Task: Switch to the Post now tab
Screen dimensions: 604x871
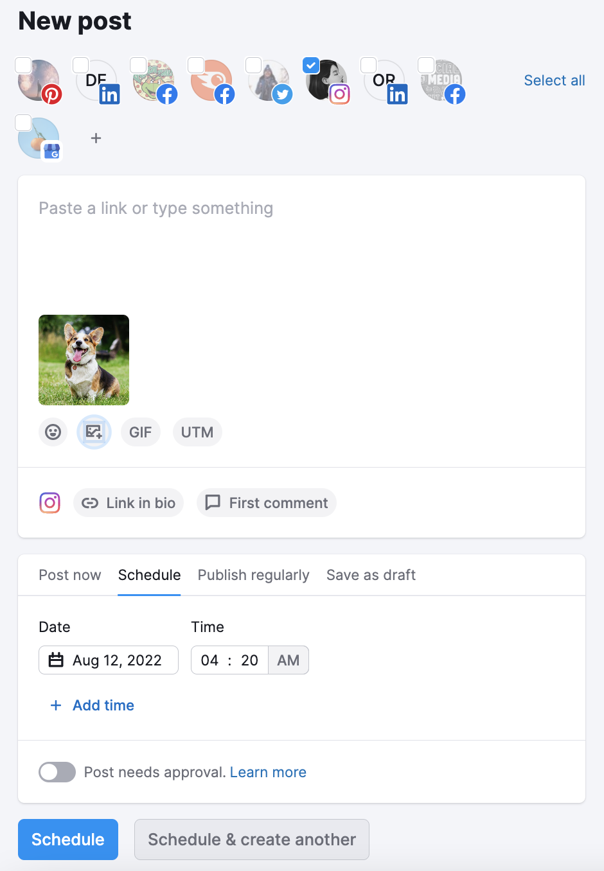Action: [x=70, y=575]
